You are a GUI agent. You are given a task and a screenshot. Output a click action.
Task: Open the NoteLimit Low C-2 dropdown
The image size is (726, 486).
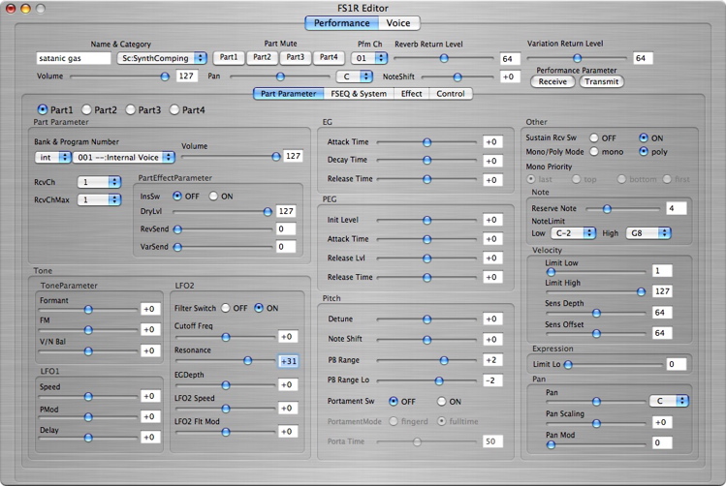click(573, 233)
